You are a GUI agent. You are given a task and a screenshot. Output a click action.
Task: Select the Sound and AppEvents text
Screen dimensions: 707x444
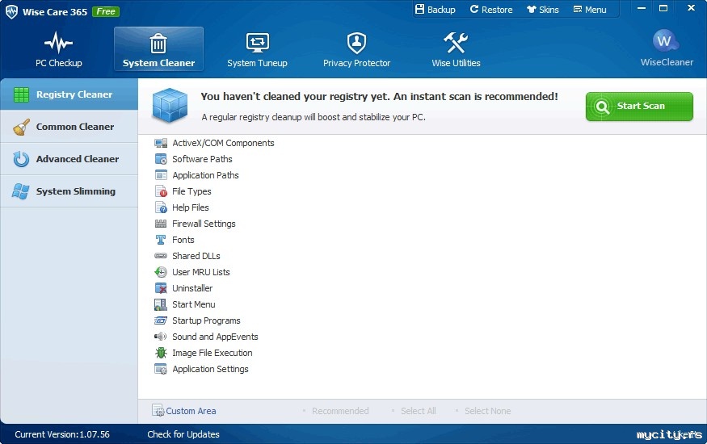(215, 337)
